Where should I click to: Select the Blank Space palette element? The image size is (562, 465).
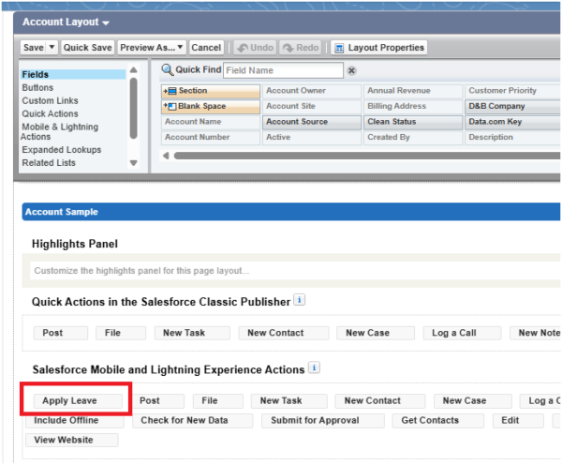click(x=211, y=107)
